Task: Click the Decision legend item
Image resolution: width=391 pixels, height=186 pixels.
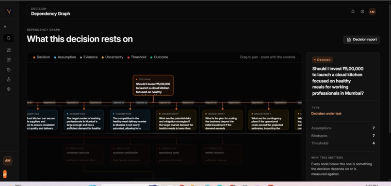Action: click(42, 57)
